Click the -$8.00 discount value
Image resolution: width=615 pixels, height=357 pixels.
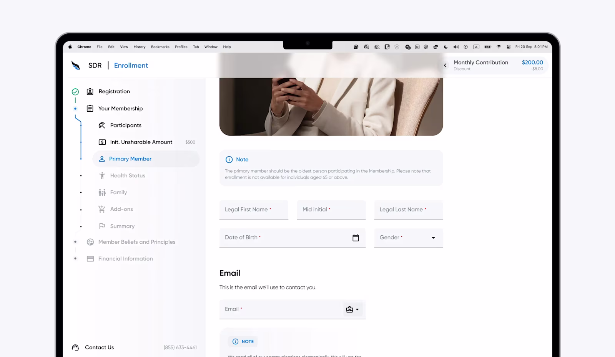pos(537,69)
